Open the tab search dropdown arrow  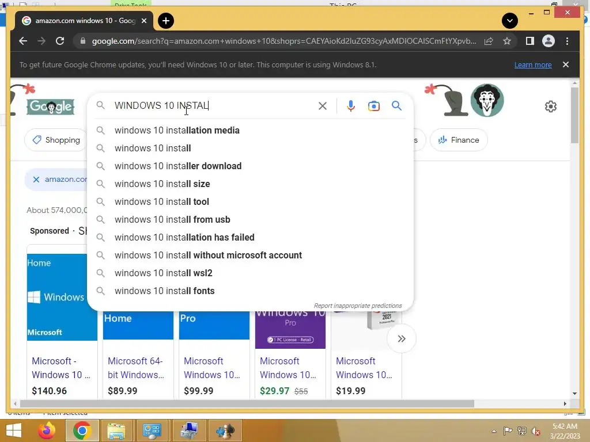coord(510,21)
